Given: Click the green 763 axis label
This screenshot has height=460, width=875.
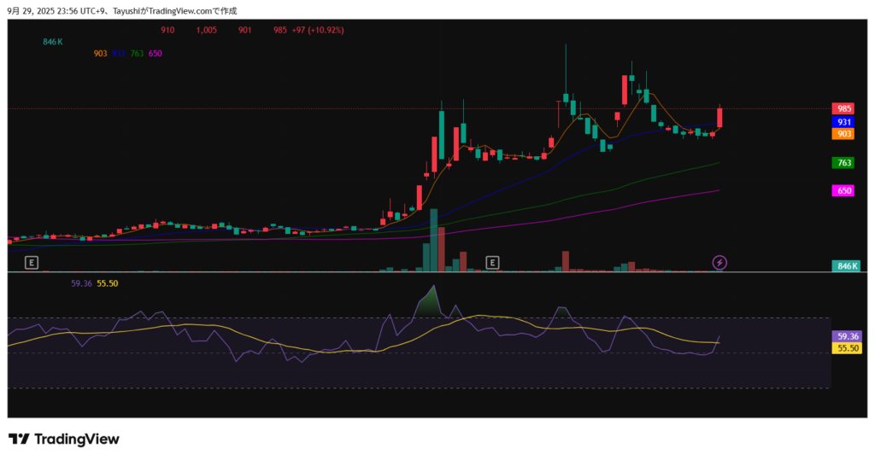Looking at the screenshot, I should [844, 162].
